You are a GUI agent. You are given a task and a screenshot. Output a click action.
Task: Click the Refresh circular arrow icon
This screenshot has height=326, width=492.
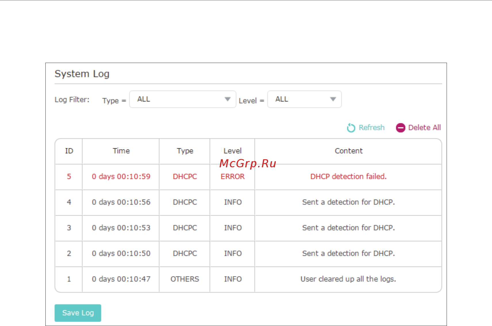[x=351, y=128]
